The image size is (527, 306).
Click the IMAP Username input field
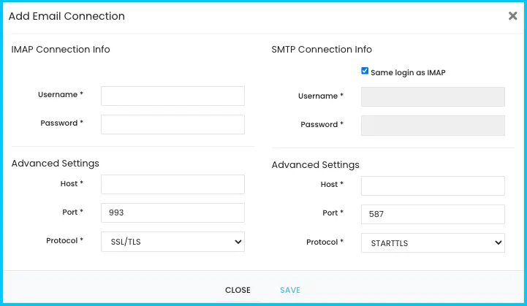pos(172,96)
